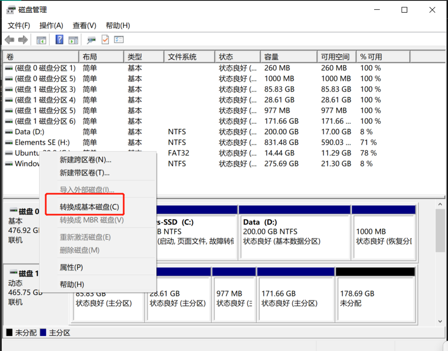Select the (C:) NTFS partition block on disk 0
448x351 pixels.
tap(197, 232)
